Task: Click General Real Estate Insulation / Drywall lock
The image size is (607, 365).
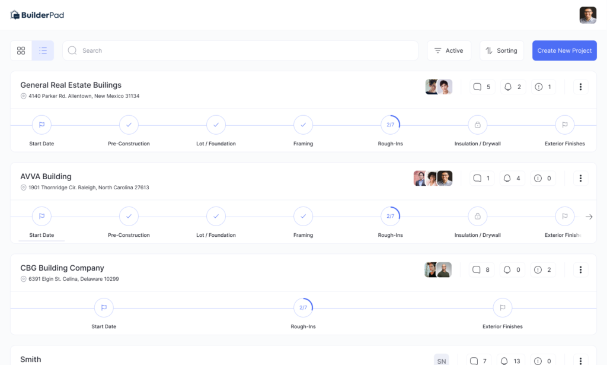Action: click(478, 125)
